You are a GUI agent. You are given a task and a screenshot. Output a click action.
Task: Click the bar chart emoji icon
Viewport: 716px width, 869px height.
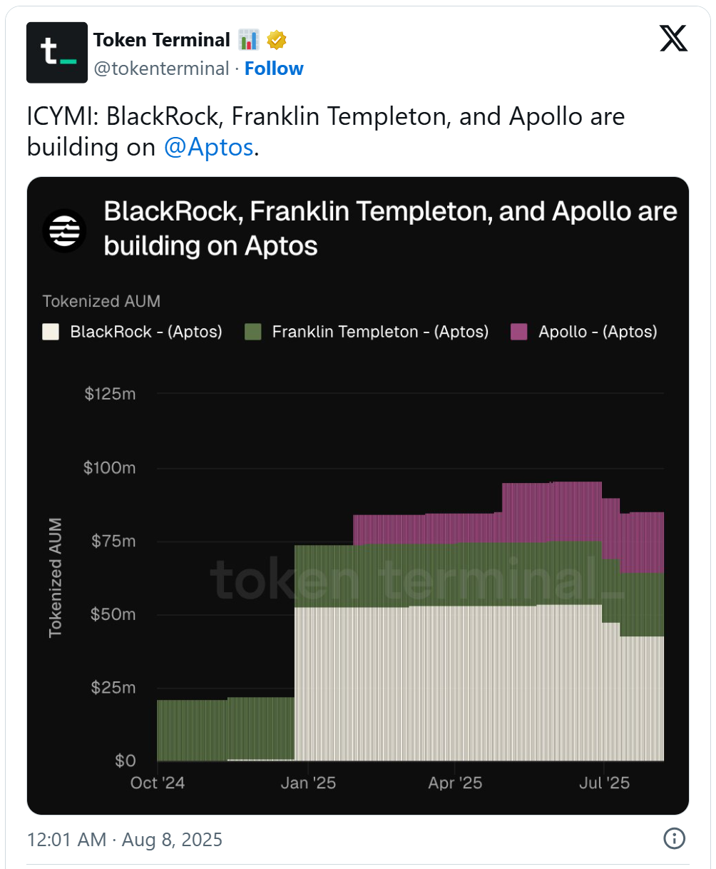pos(250,40)
